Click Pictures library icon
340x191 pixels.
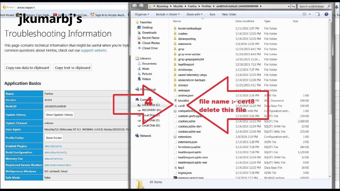pyautogui.click(x=139, y=74)
